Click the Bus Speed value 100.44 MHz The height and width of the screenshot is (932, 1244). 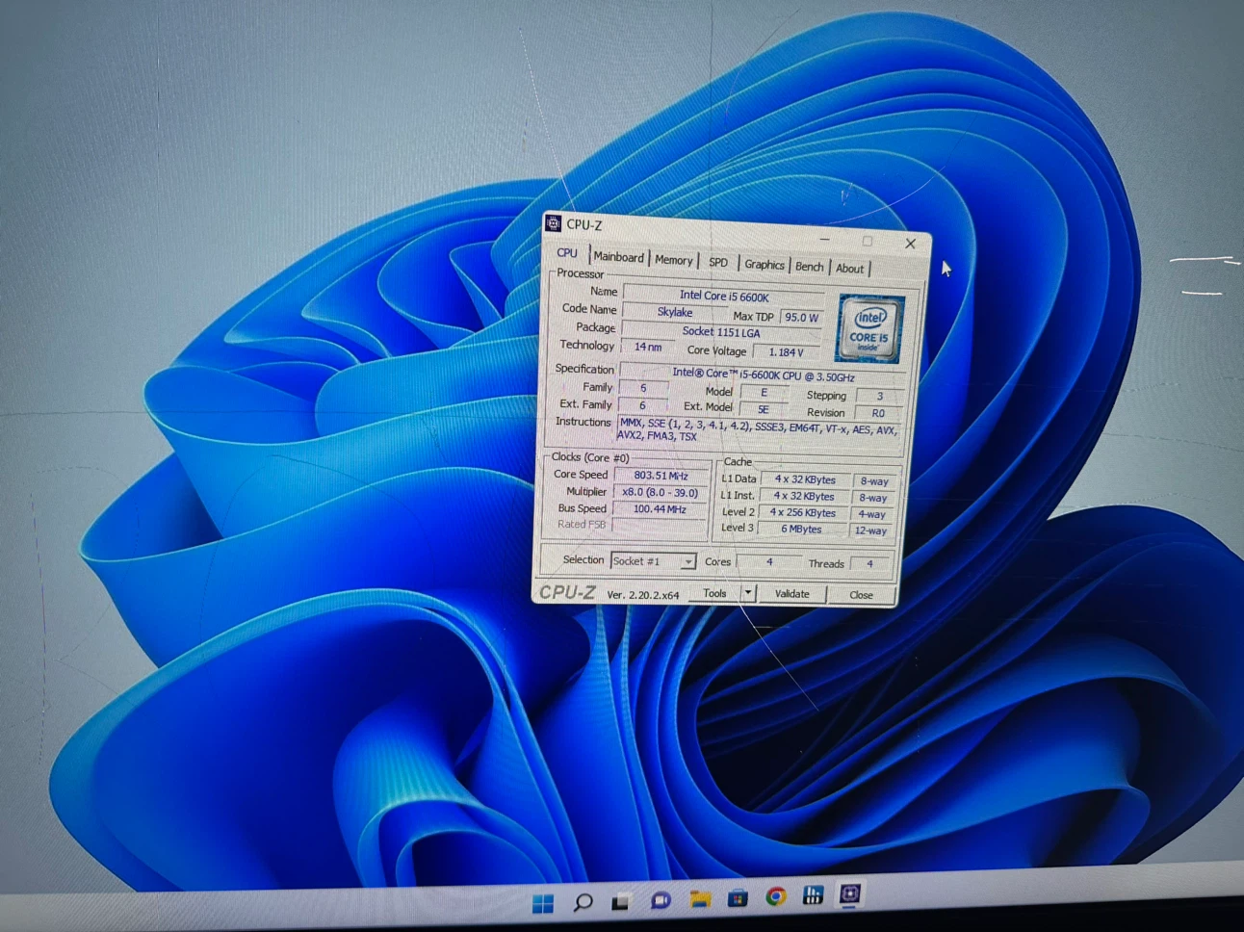click(659, 509)
